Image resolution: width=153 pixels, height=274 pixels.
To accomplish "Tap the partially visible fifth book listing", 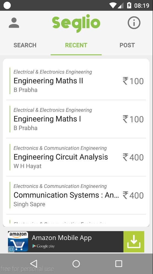I will pyautogui.click(x=76, y=221).
